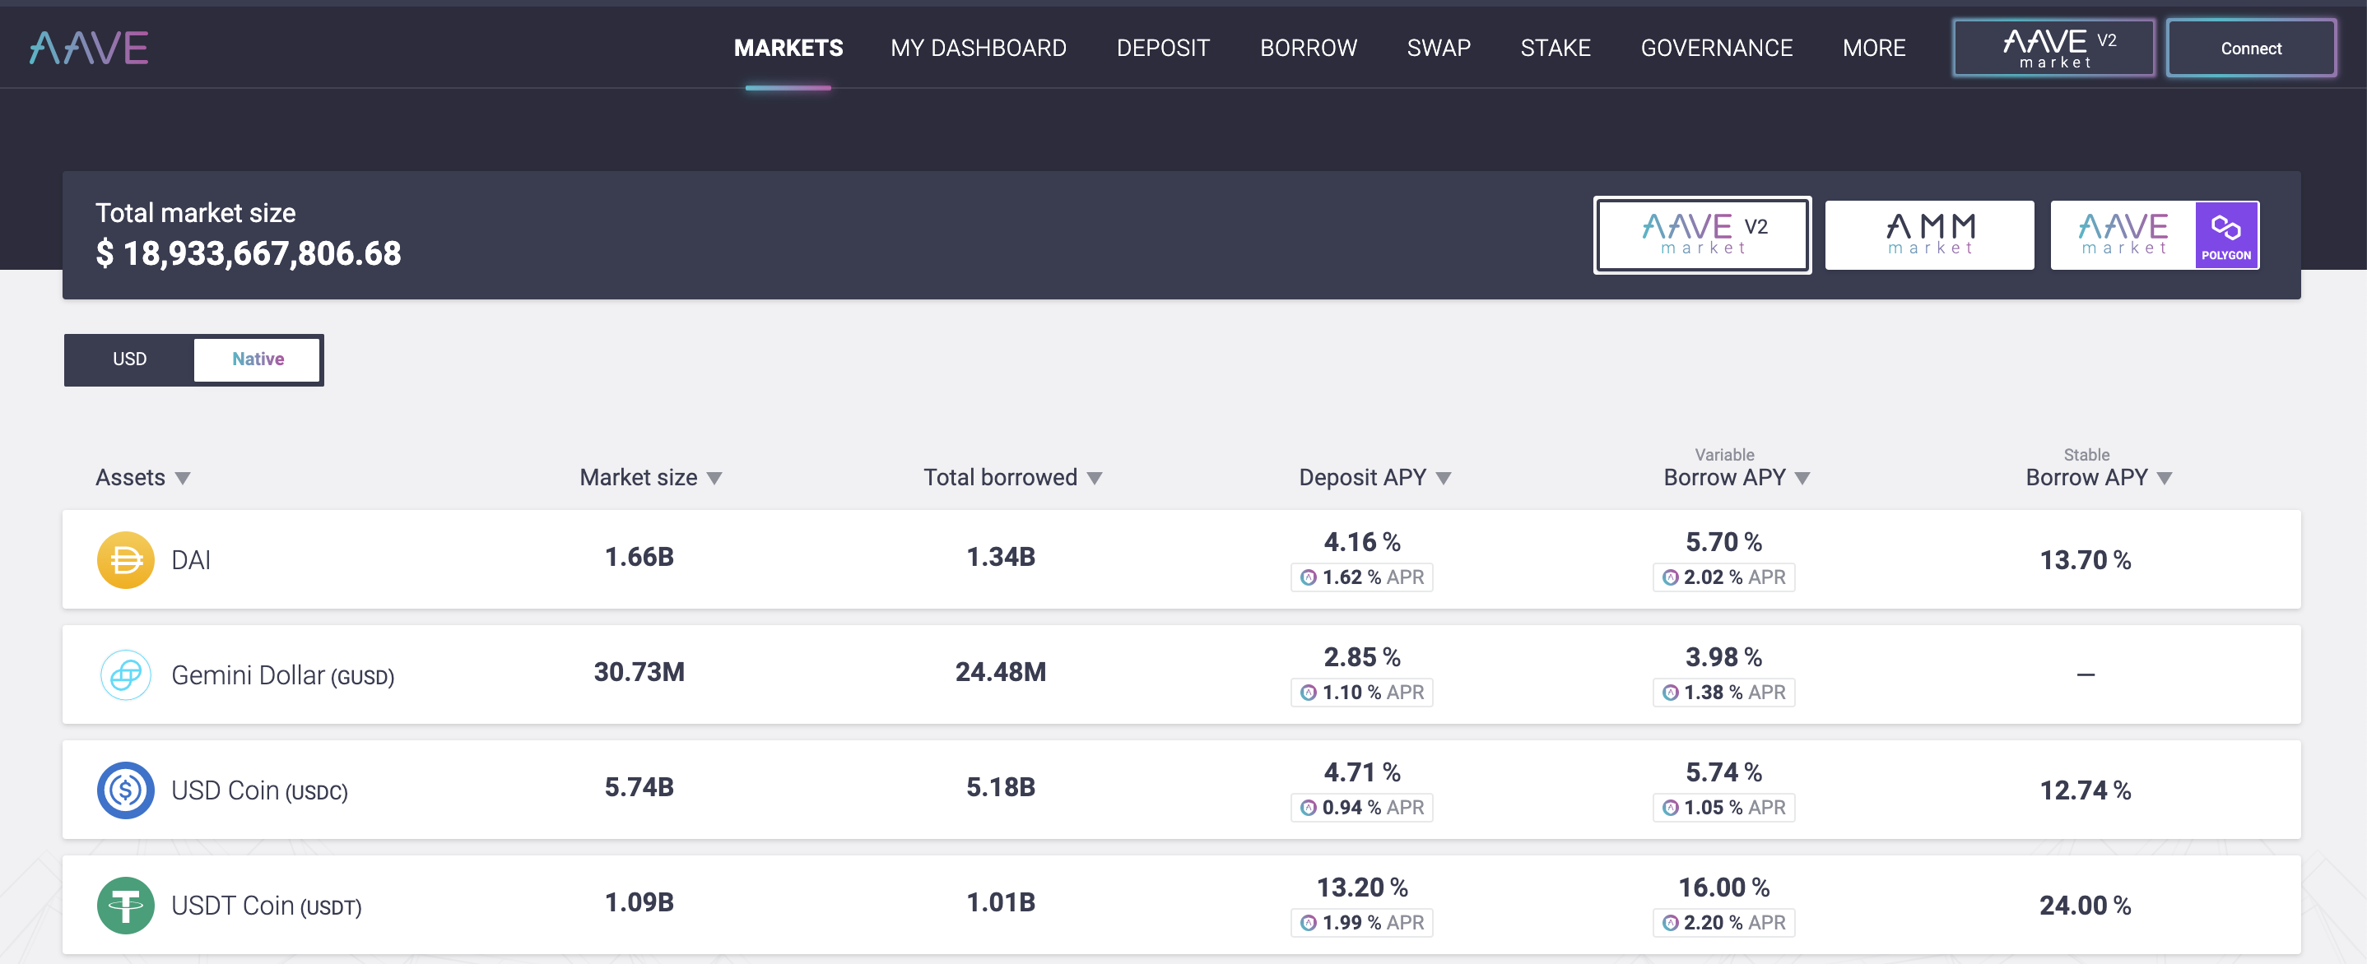
Task: Sort by Total borrowed column arrow
Action: coord(1095,479)
